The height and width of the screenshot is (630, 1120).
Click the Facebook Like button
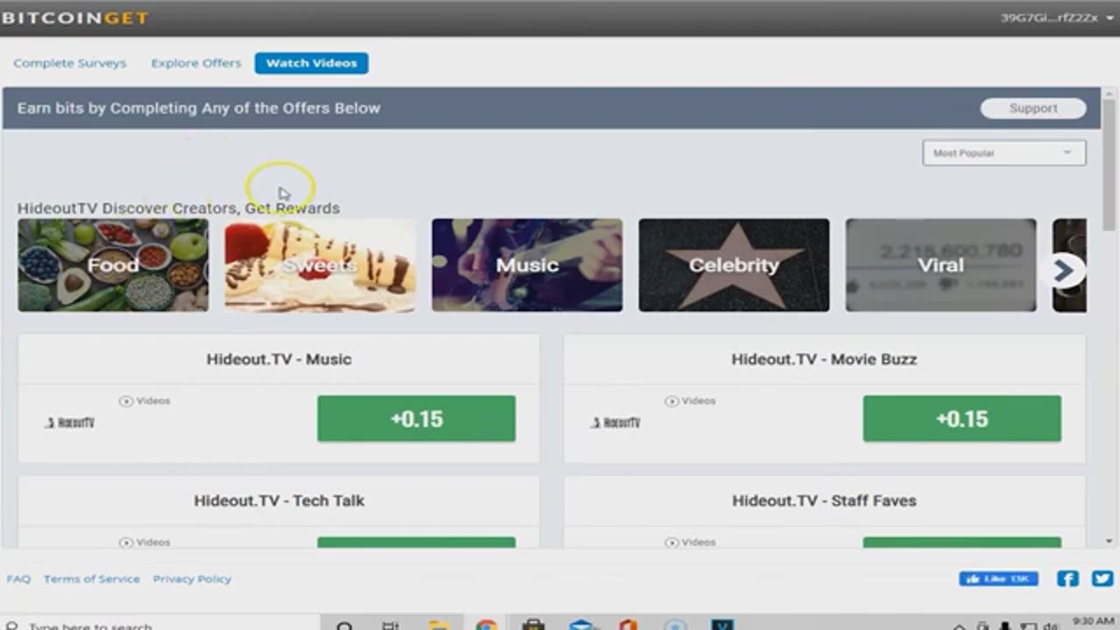998,578
